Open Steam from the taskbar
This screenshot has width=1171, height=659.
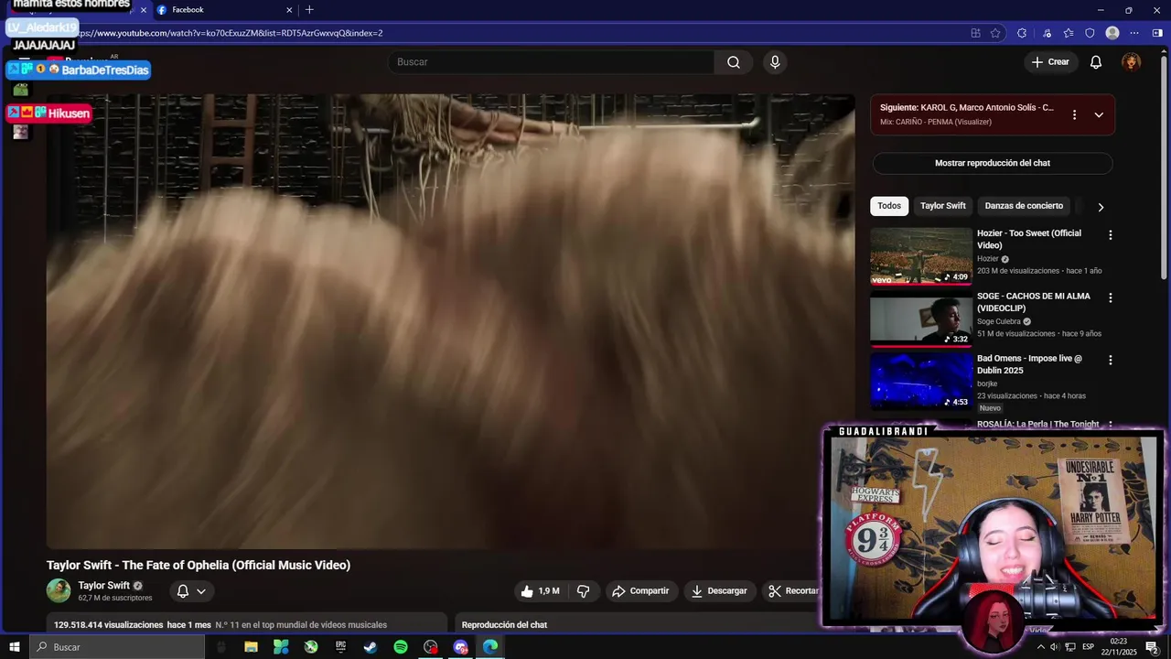click(x=371, y=647)
